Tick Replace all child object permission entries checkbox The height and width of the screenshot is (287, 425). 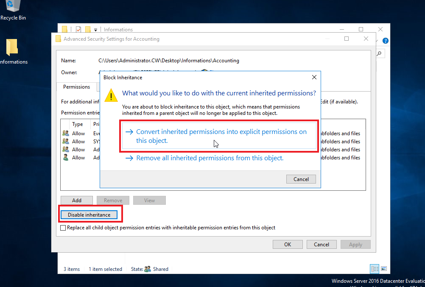[63, 228]
